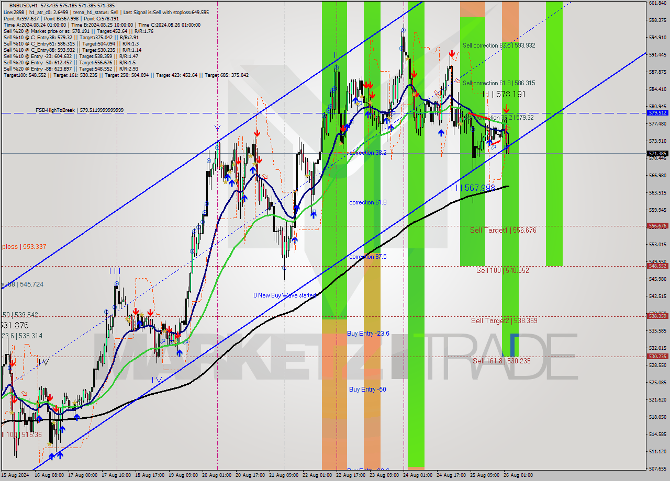
Task: Click the '21 Aug 09:00' time axis label
Action: (x=285, y=475)
